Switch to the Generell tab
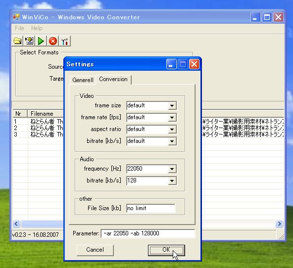Image resolution: width=293 pixels, height=268 pixels. 83,80
